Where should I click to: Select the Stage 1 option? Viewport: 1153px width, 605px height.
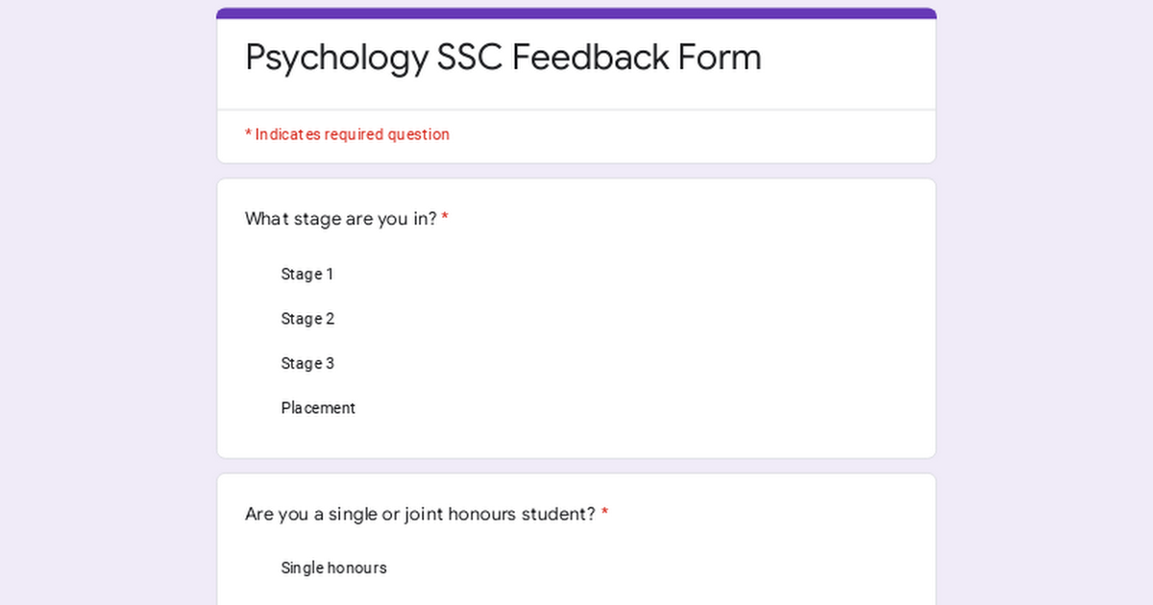click(x=307, y=275)
